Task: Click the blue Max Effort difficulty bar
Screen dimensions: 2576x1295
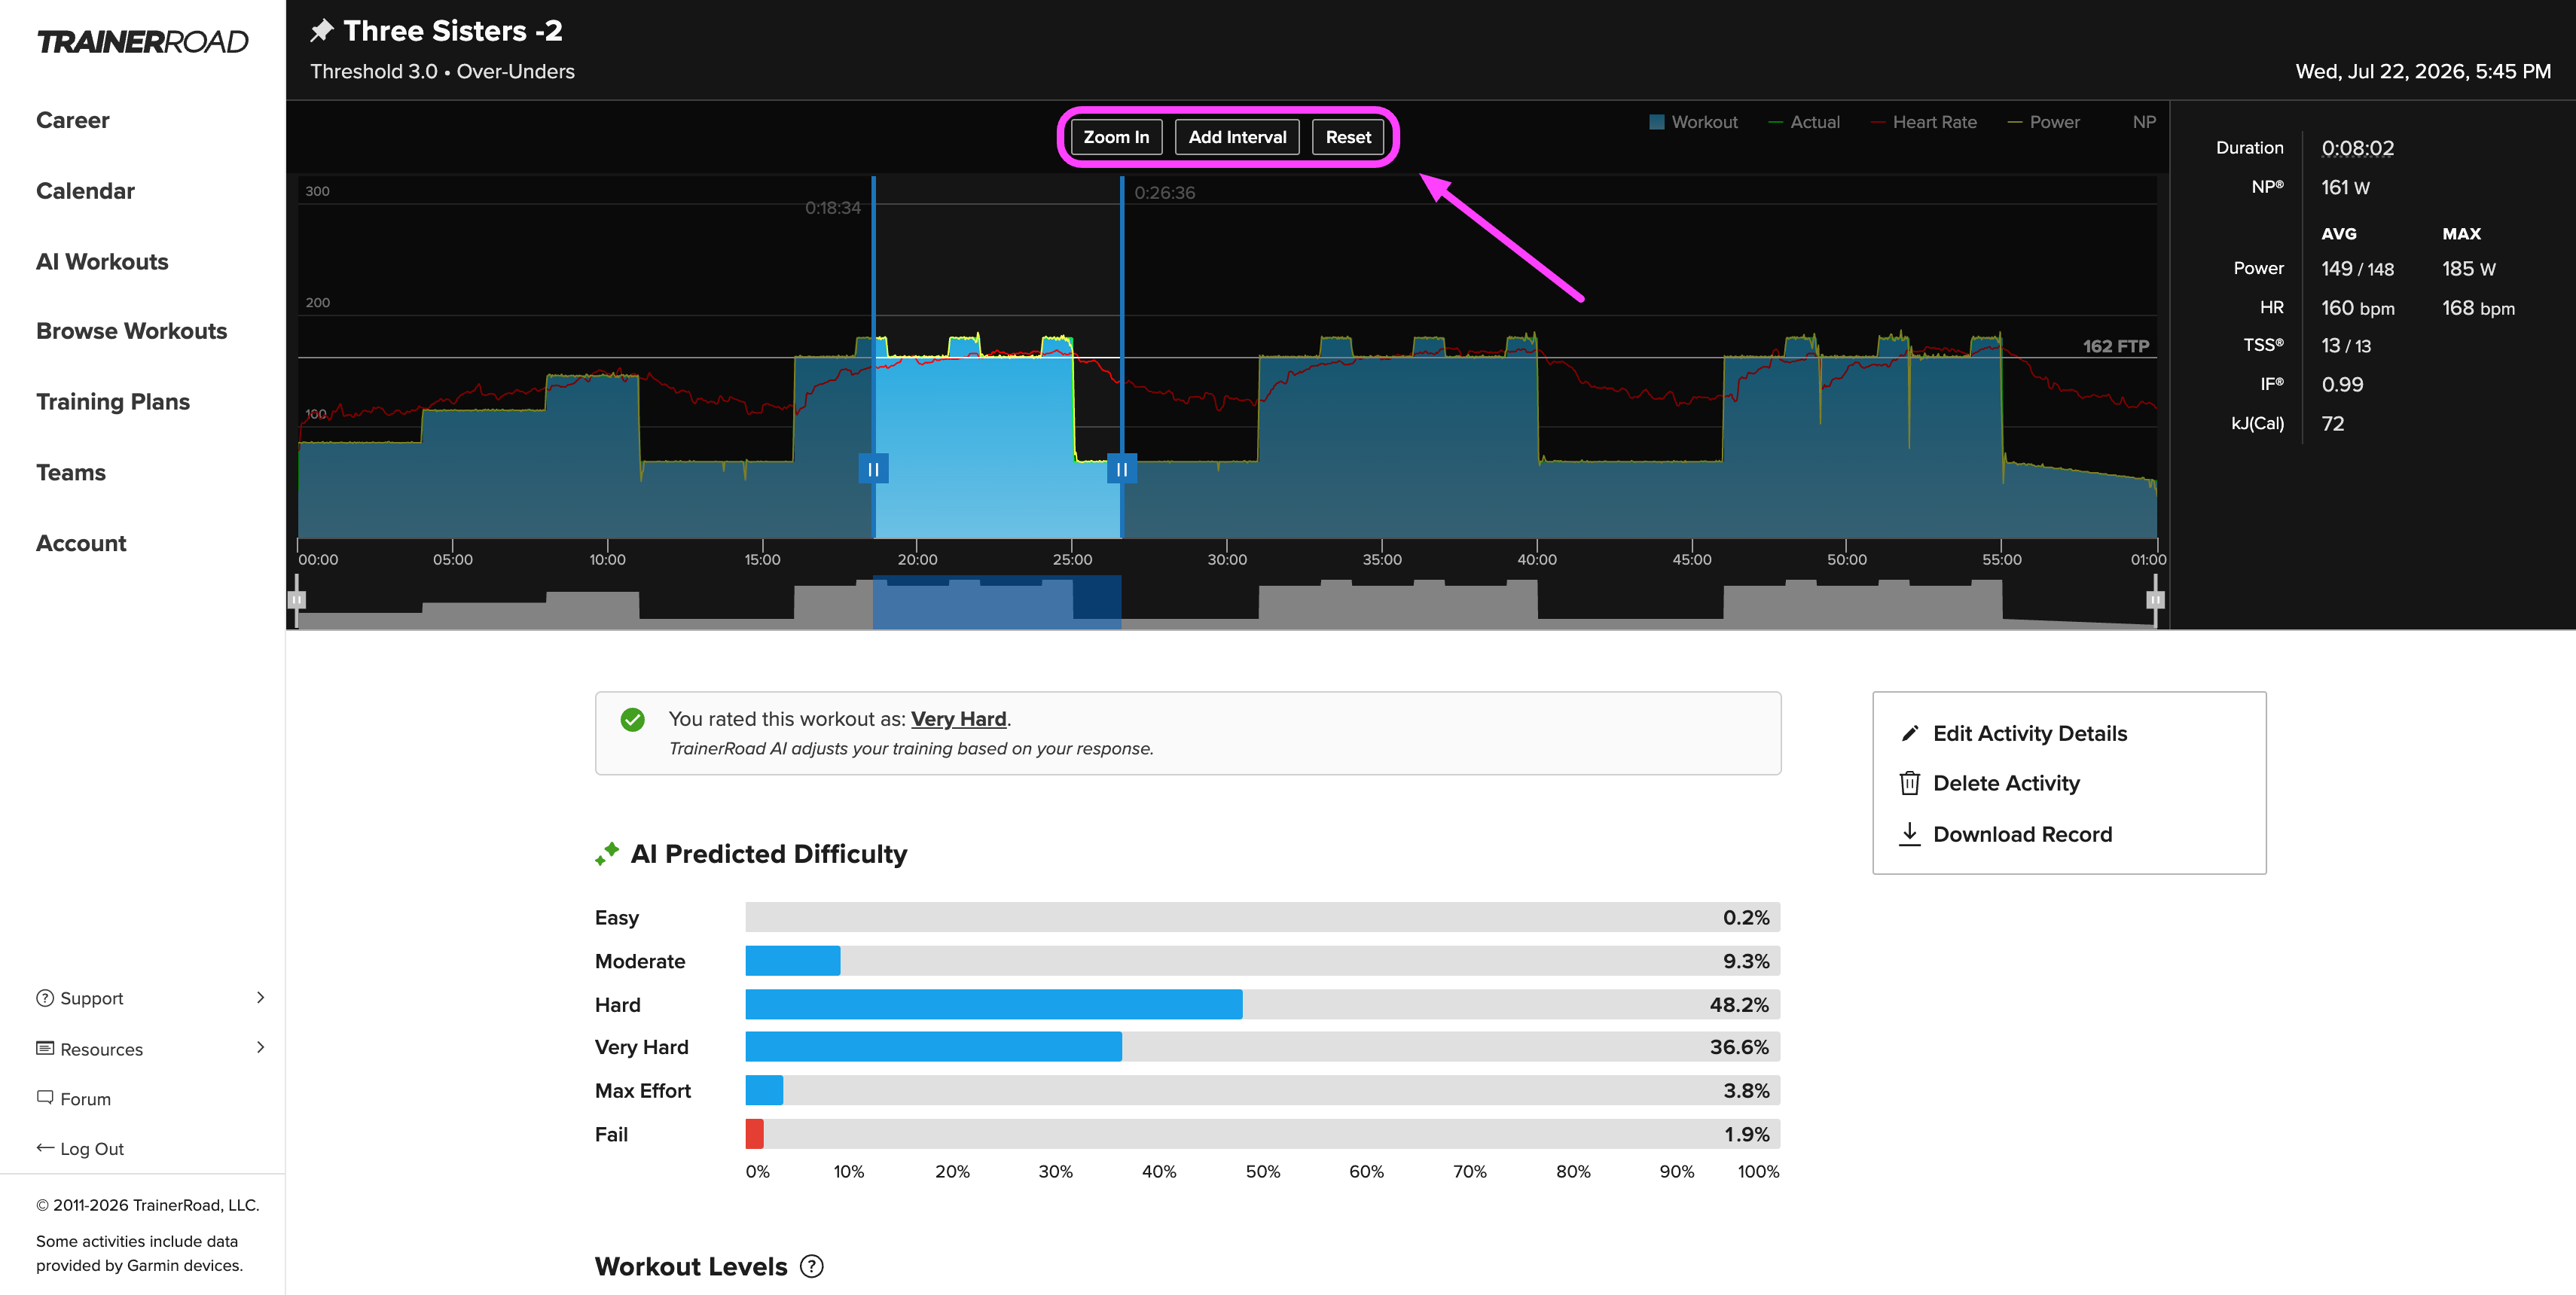Action: (765, 1091)
